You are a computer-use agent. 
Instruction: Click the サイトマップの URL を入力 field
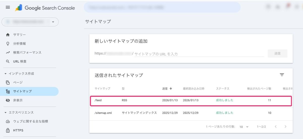tap(199, 54)
